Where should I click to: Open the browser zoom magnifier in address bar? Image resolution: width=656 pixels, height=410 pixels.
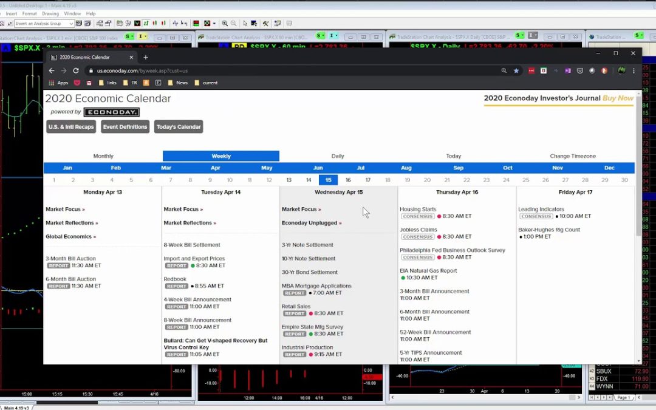504,70
